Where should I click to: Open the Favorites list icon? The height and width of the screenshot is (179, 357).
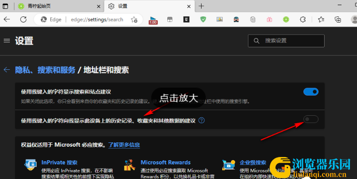point(321,20)
